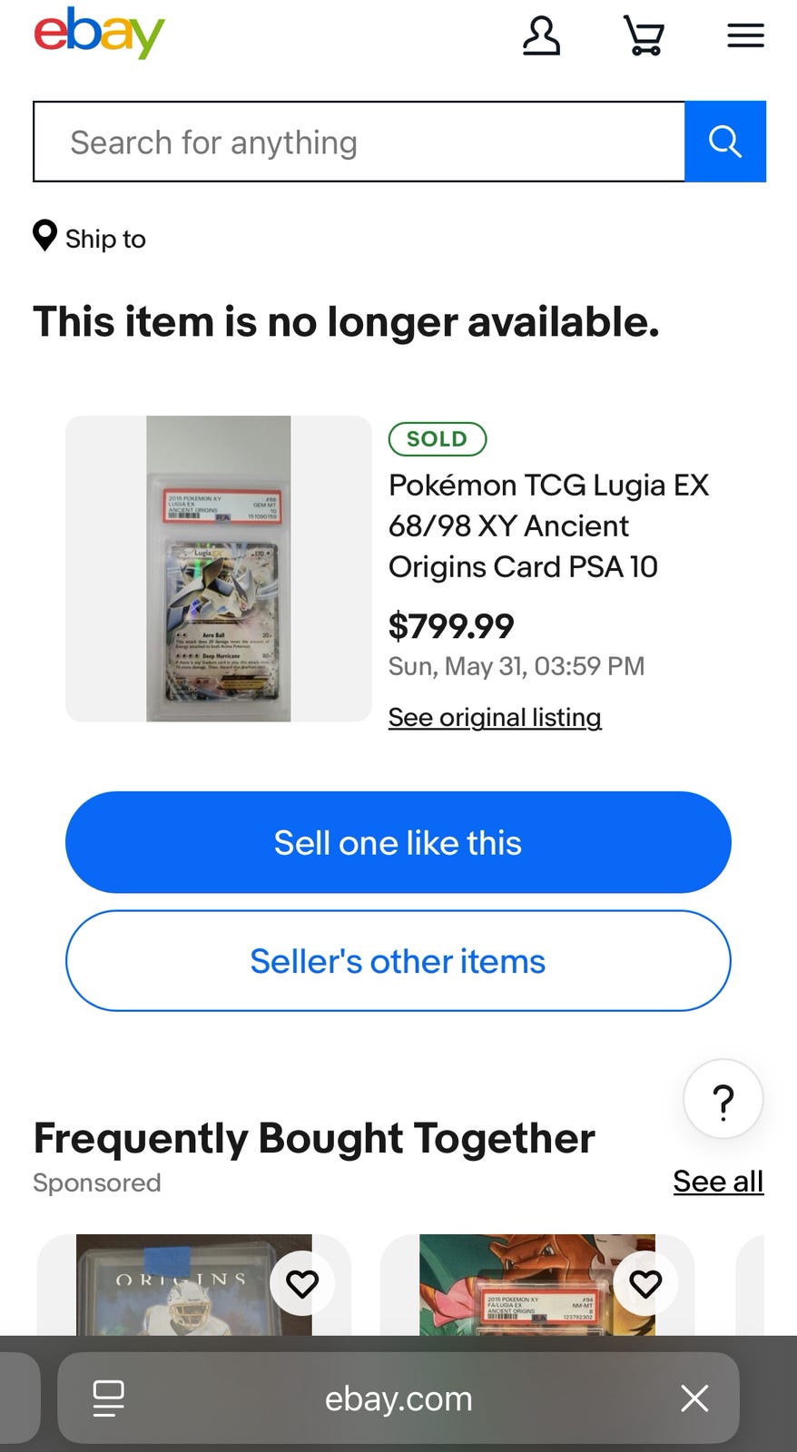Open the Lugia EX card thumbnail
The height and width of the screenshot is (1452, 797).
[219, 569]
